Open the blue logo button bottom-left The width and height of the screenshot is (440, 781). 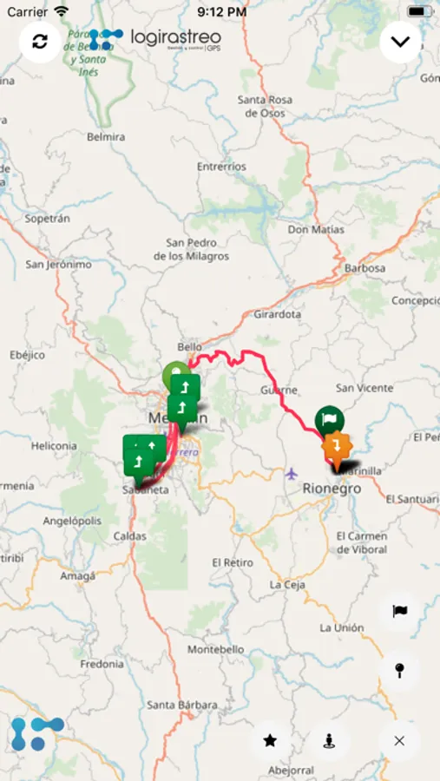tap(38, 733)
